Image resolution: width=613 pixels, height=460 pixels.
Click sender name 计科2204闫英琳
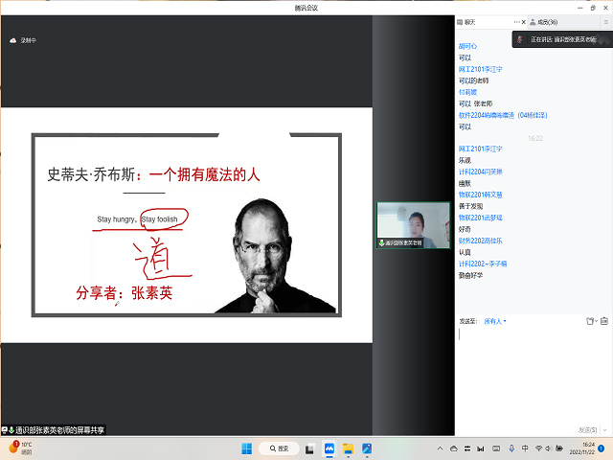pos(481,172)
